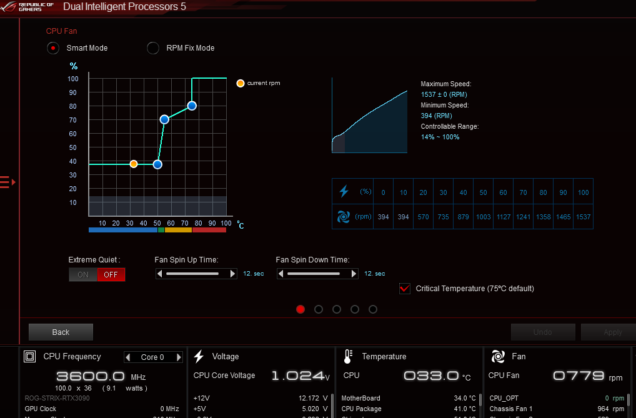Viewport: 636px width, 418px height.
Task: Click the +12V 12.172 V row
Action: pyautogui.click(x=261, y=398)
